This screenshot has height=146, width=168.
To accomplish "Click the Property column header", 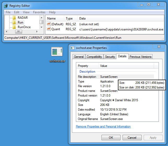I will [87, 66].
